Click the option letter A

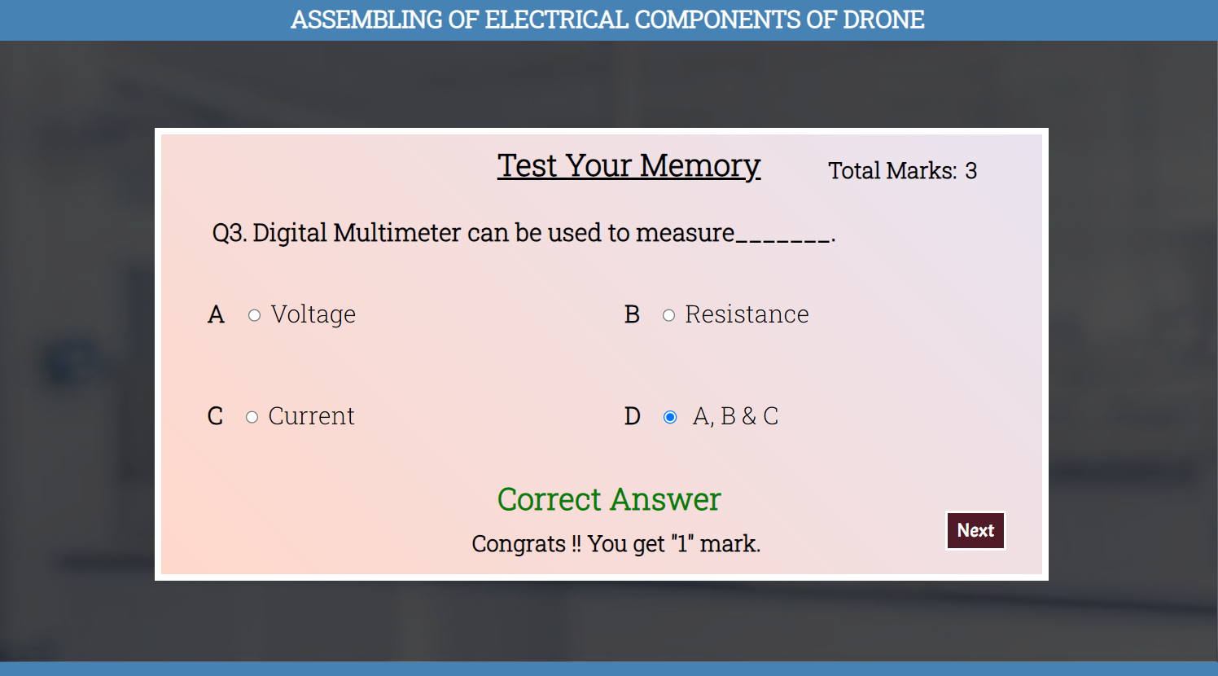click(x=216, y=314)
